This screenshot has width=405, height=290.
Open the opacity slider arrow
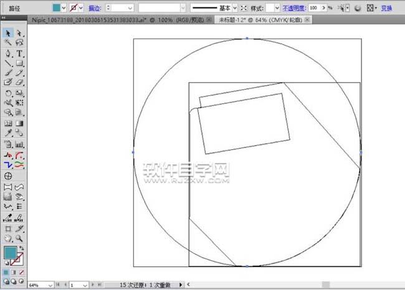[x=323, y=8]
